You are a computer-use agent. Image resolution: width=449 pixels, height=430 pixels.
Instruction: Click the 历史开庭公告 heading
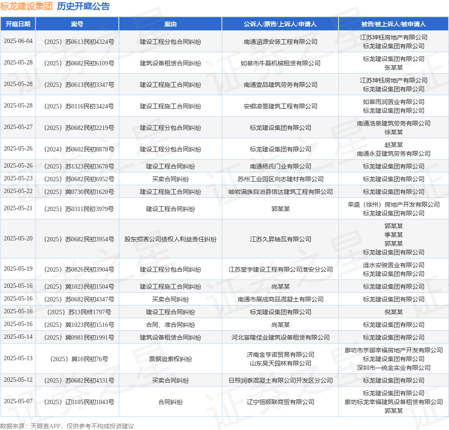pyautogui.click(x=83, y=6)
